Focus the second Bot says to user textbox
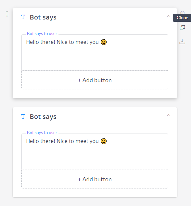191x206 pixels. [95, 152]
